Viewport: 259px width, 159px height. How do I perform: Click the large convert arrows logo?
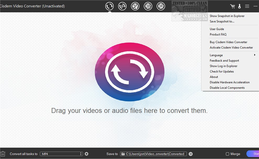click(x=129, y=72)
